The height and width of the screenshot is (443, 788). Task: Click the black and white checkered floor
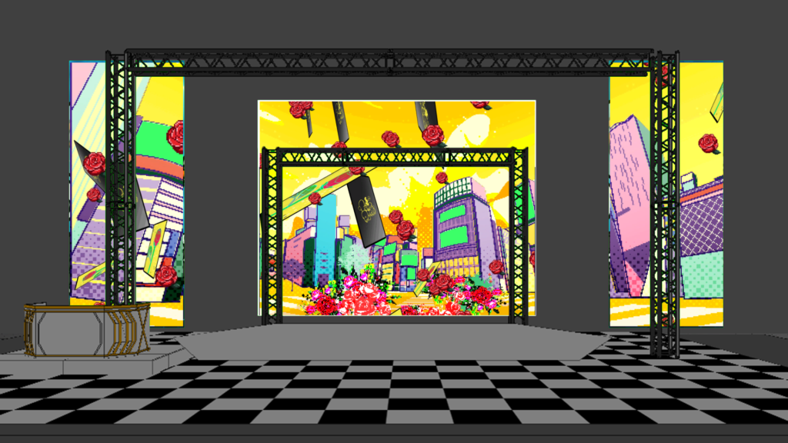(x=392, y=392)
